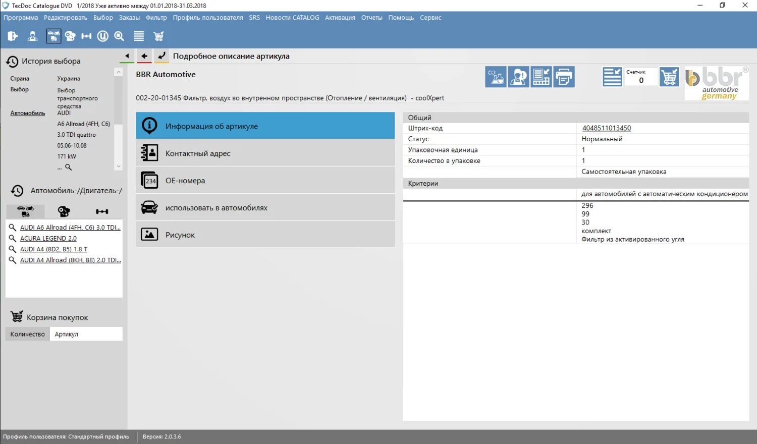Click the parts list import icon

[541, 77]
